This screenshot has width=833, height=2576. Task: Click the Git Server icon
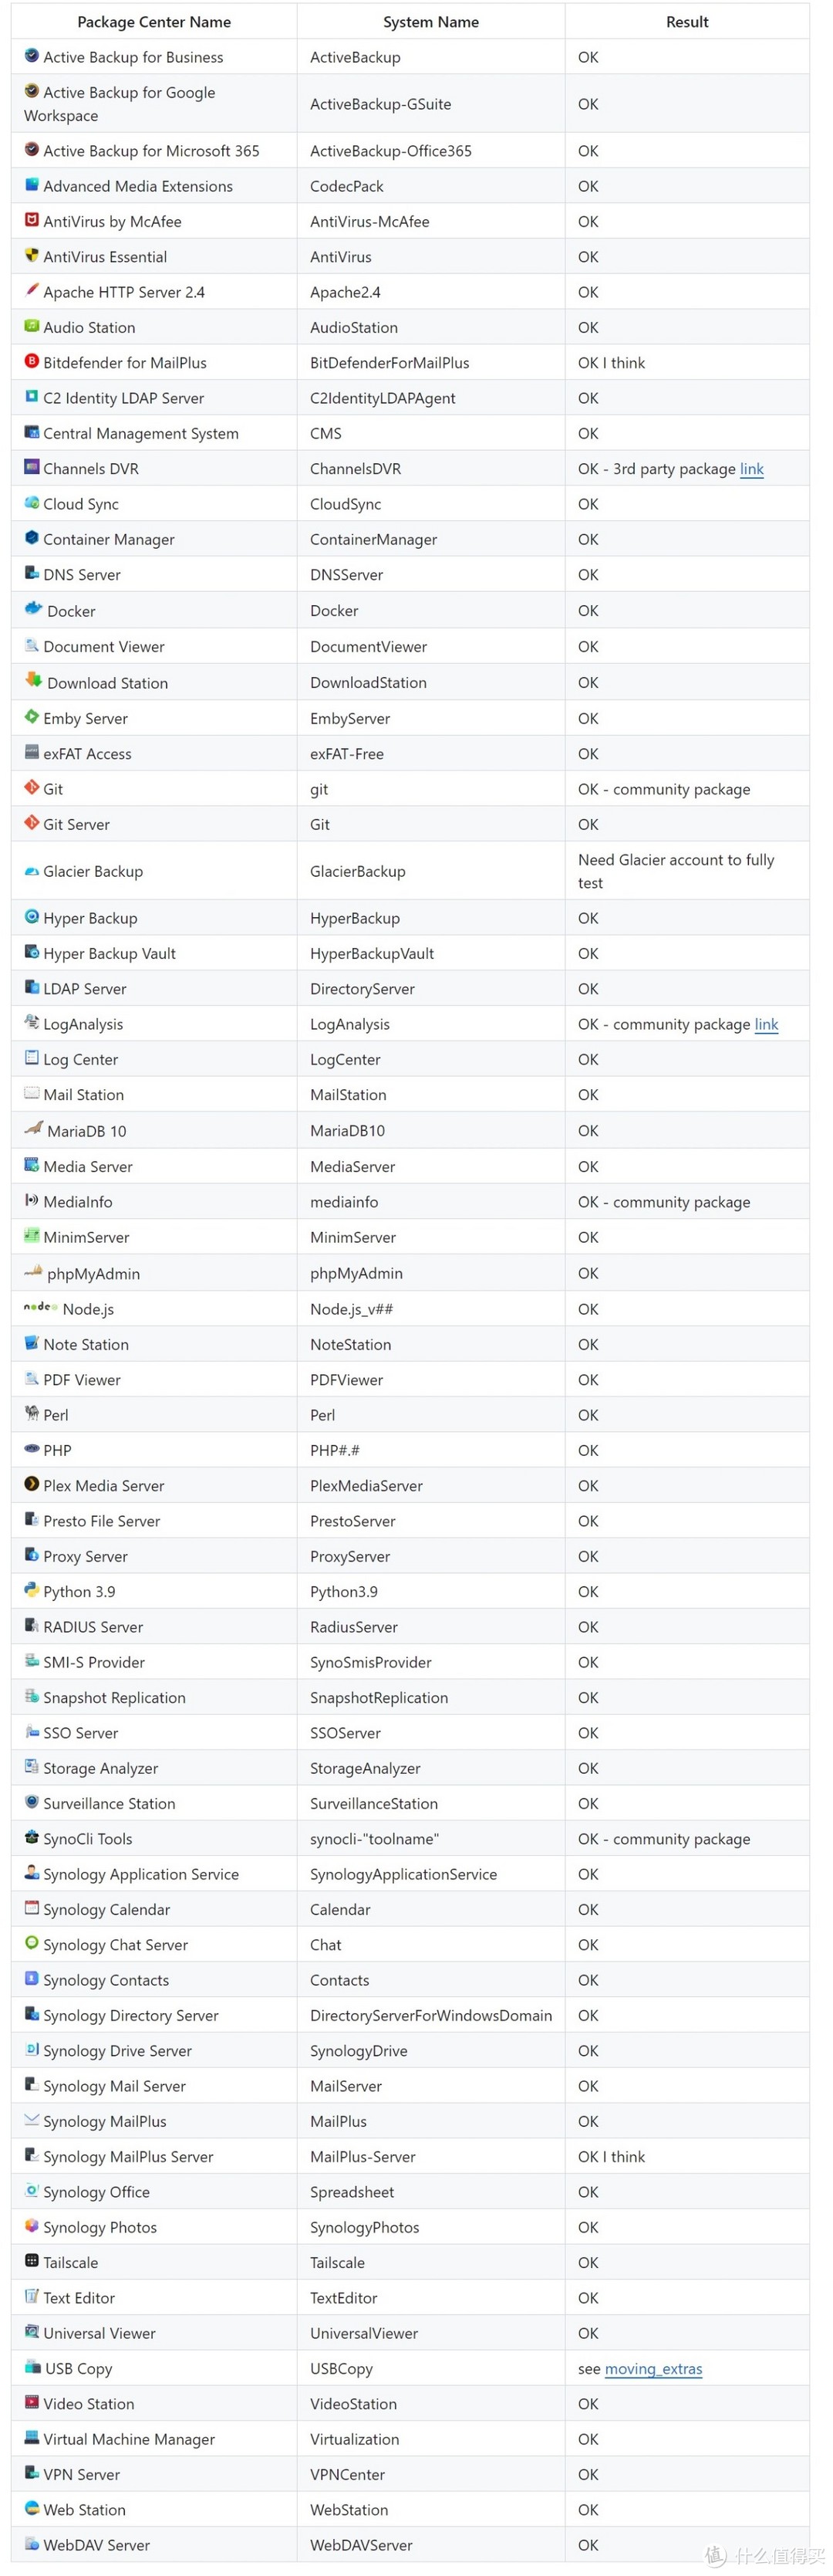[x=32, y=823]
